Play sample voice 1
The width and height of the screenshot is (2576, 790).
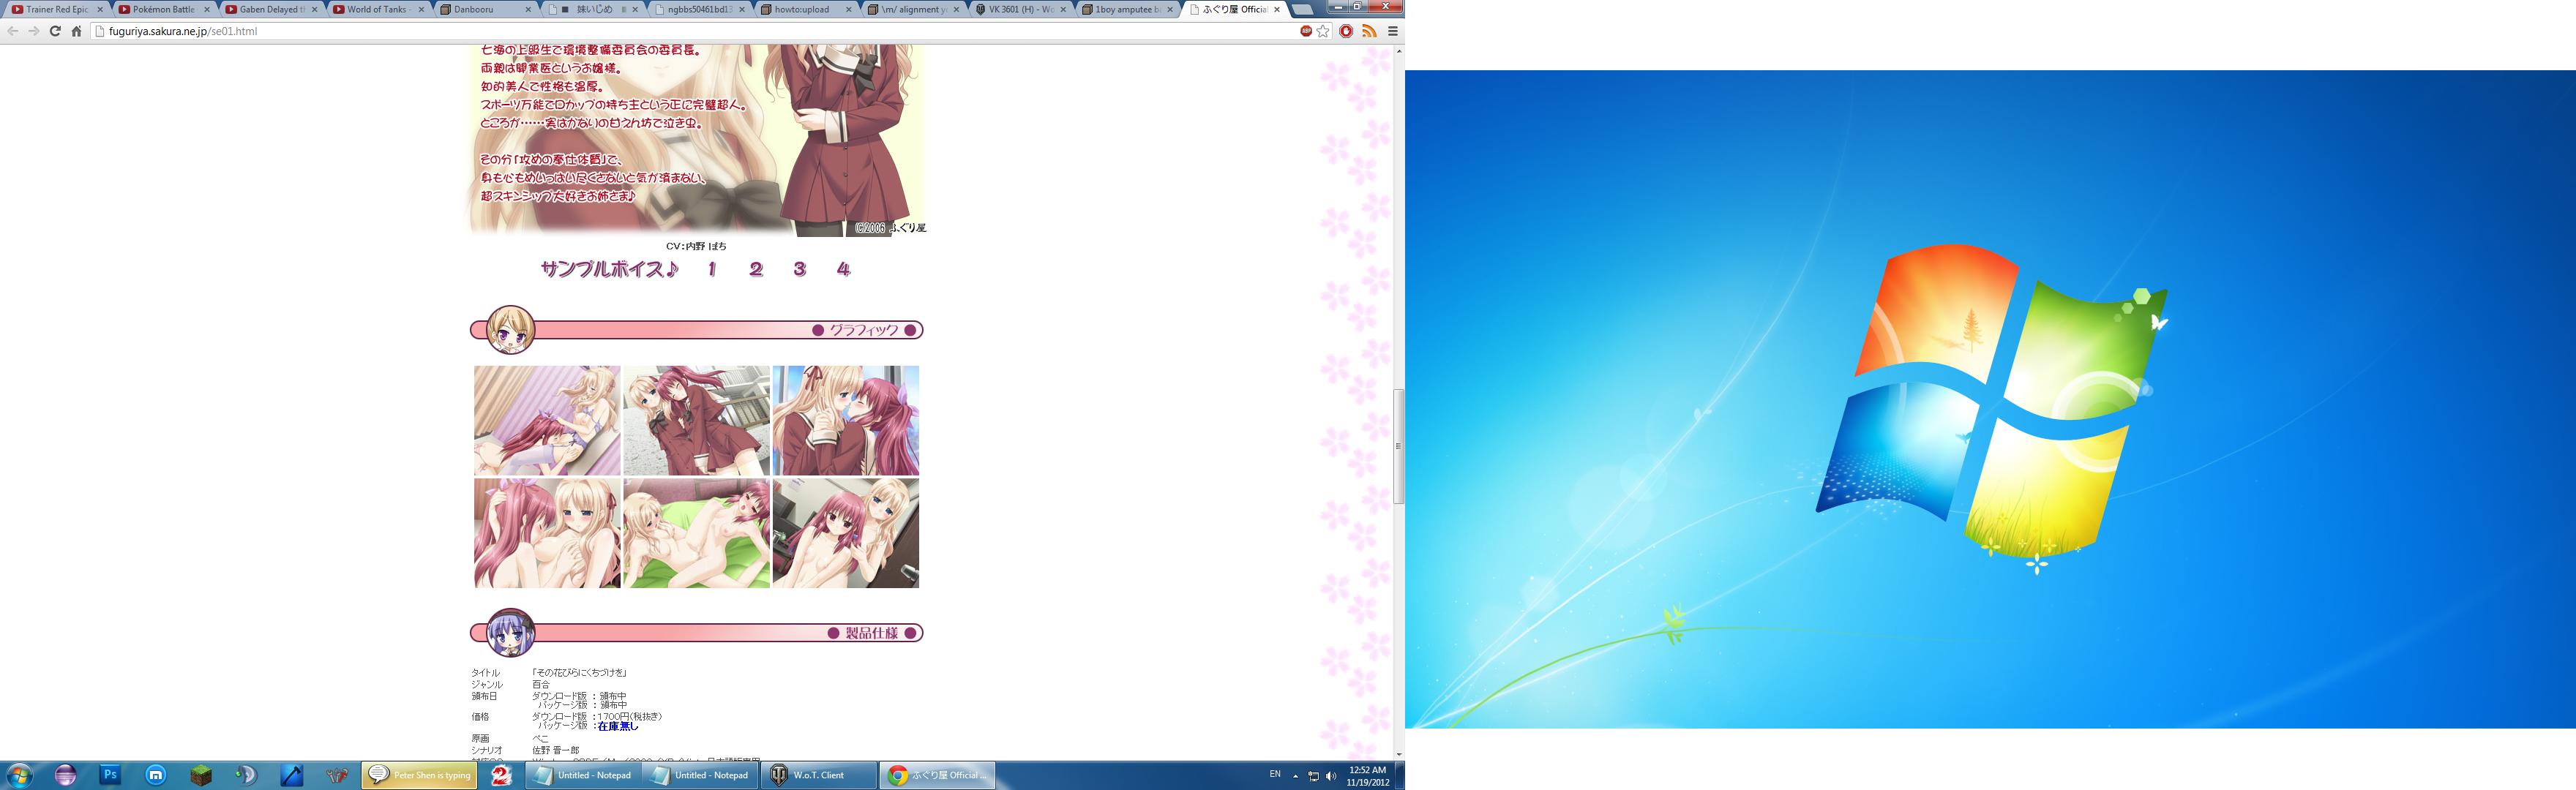pos(712,269)
